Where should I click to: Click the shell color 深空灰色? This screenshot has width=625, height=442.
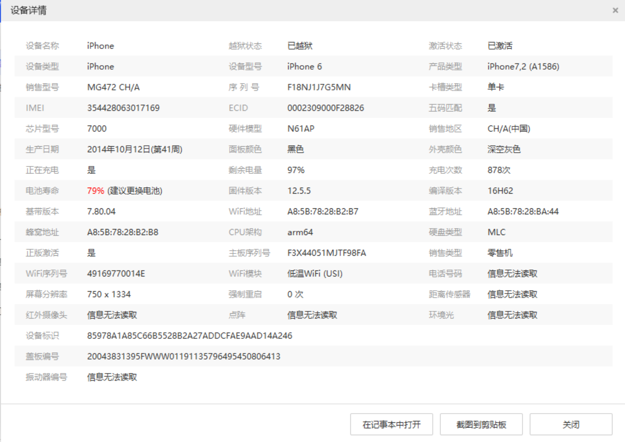504,149
